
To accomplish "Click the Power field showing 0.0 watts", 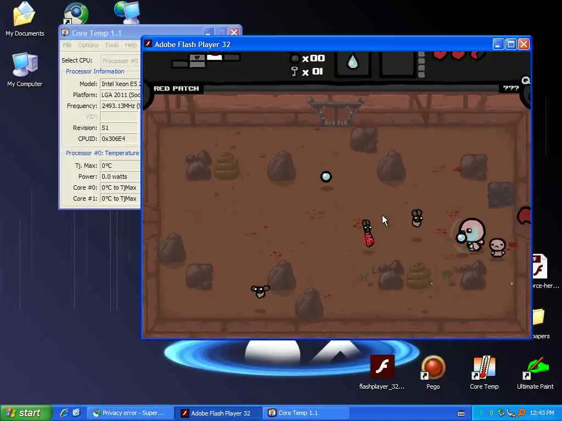I will (x=120, y=177).
